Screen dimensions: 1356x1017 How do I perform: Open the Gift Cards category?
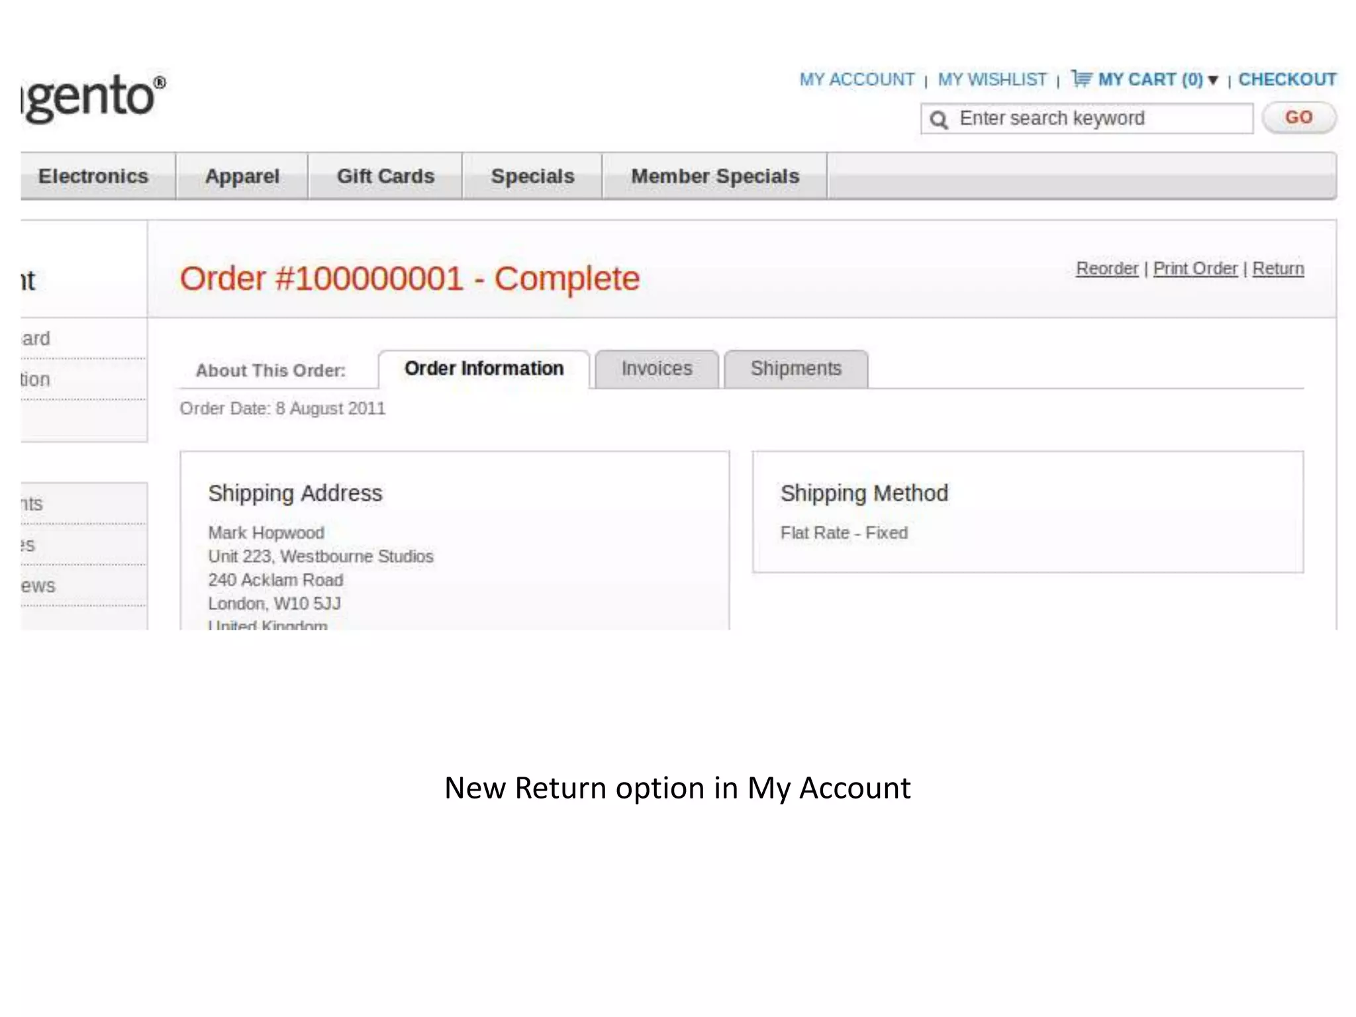[385, 176]
